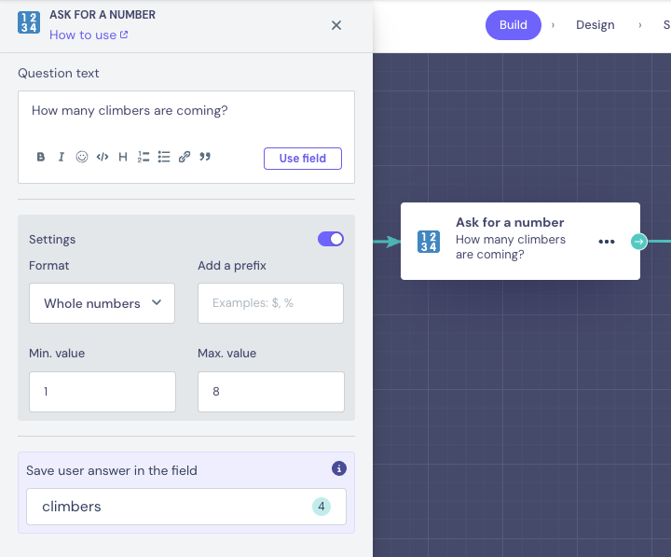Apply italic formatting to question text

(x=62, y=157)
